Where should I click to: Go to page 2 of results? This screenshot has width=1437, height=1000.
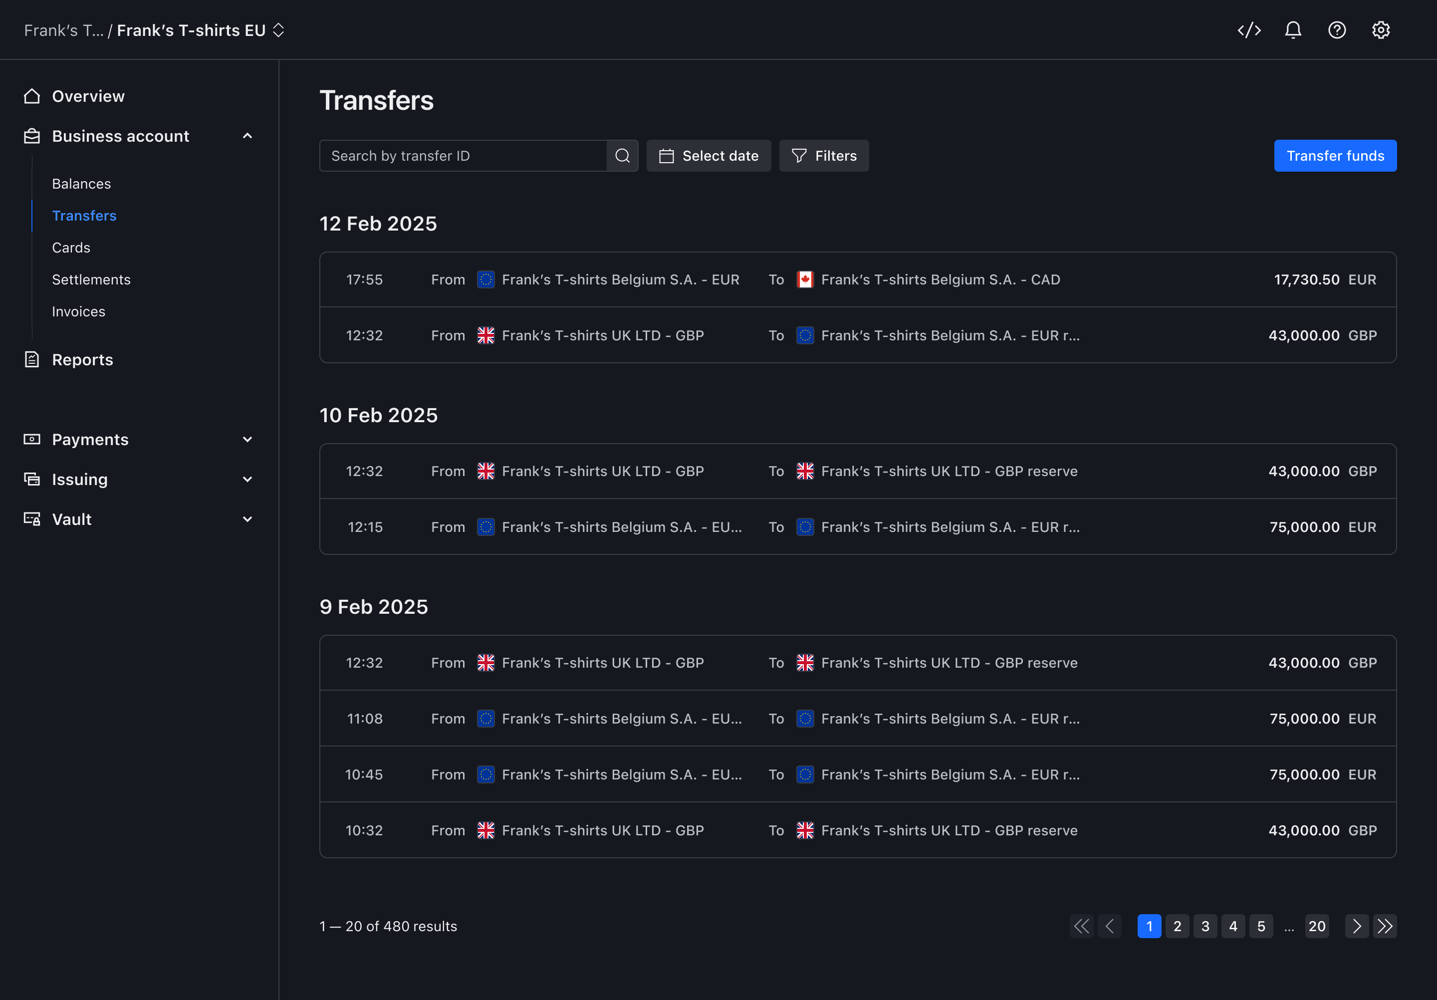point(1177,926)
